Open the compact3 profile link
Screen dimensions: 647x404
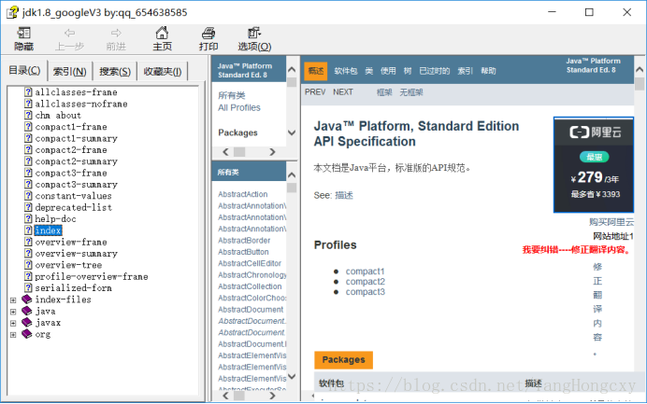(366, 292)
